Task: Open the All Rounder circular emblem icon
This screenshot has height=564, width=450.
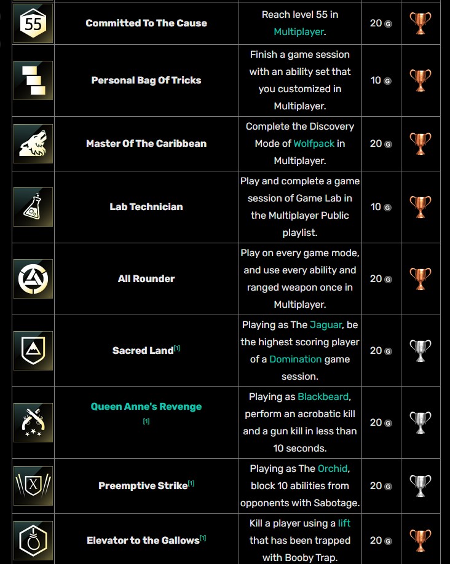Action: pyautogui.click(x=33, y=279)
